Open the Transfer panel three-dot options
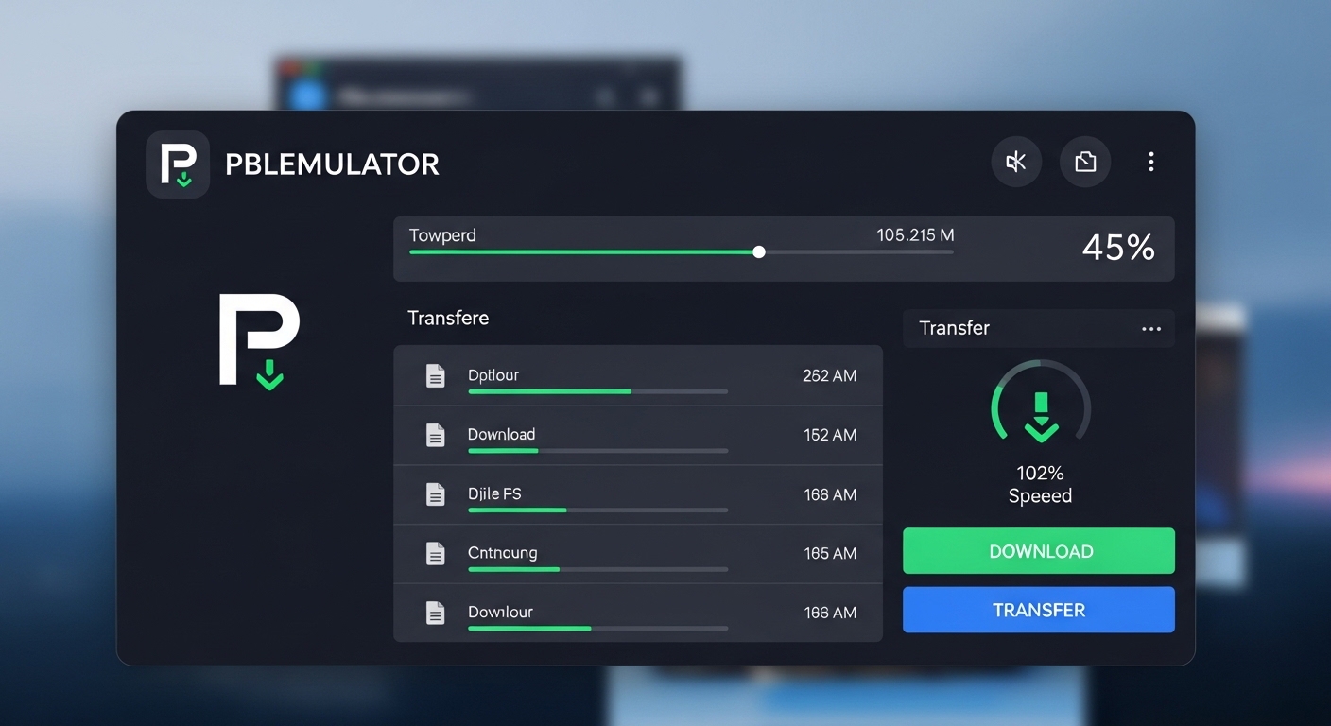The height and width of the screenshot is (726, 1331). pos(1151,329)
